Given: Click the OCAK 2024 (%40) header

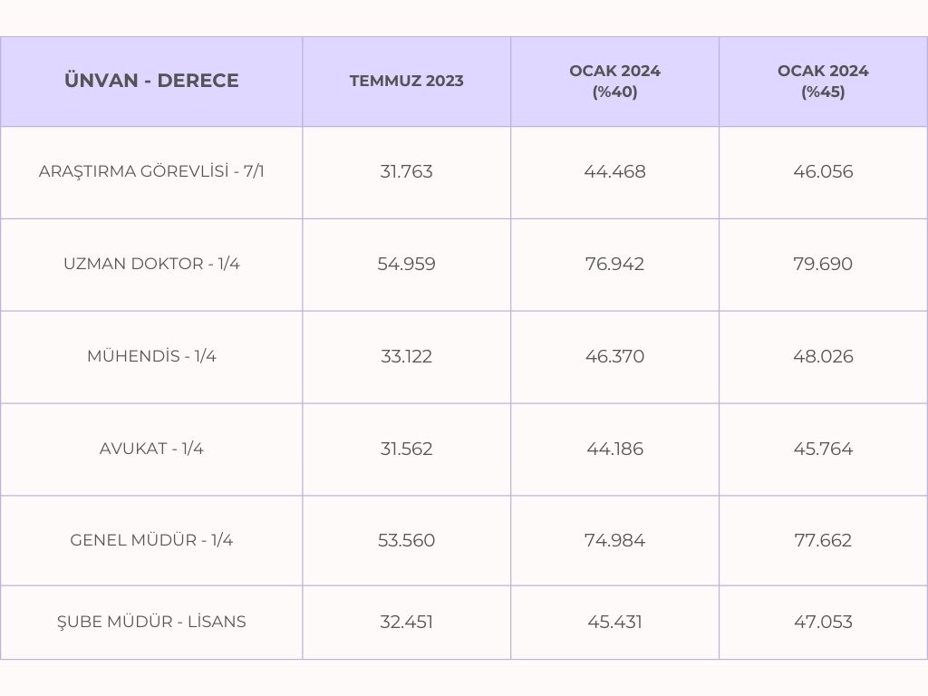Looking at the screenshot, I should pos(614,81).
